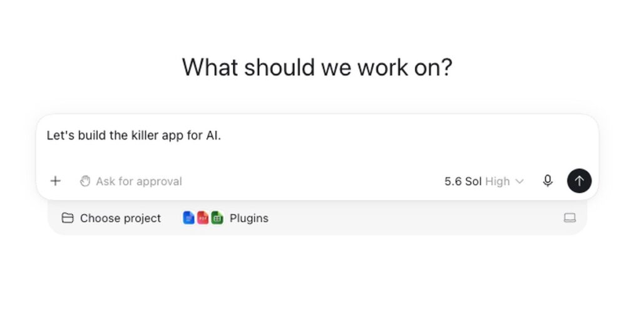Screen dimensions: 641x309
Task: Select the red PDF plugin icon
Action: [203, 218]
